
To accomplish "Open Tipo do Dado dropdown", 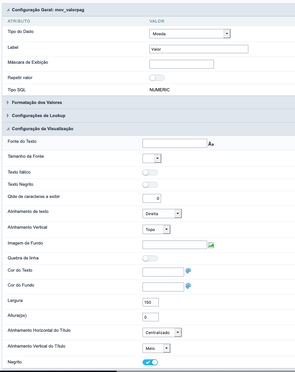I will 190,34.
